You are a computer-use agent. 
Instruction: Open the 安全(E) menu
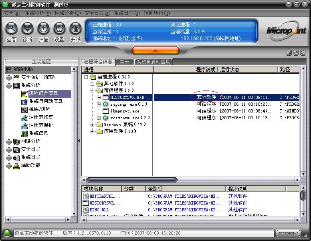(12, 13)
